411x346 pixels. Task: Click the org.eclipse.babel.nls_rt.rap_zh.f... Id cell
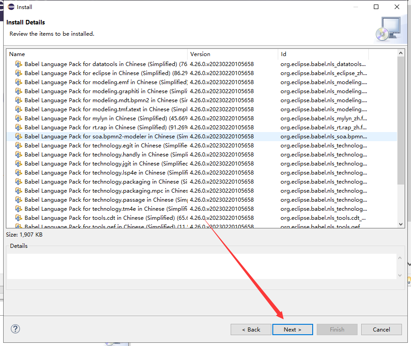tap(324, 128)
